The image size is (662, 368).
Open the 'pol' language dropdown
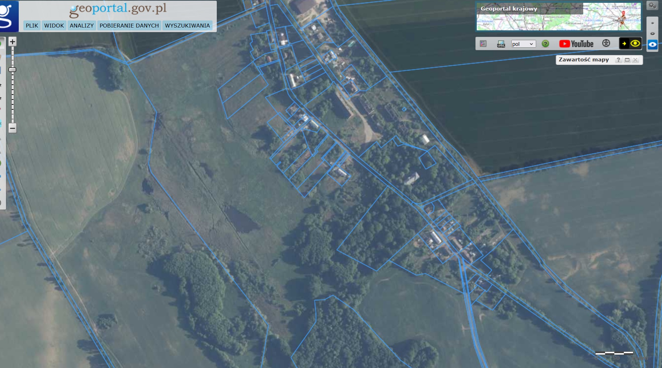point(523,44)
